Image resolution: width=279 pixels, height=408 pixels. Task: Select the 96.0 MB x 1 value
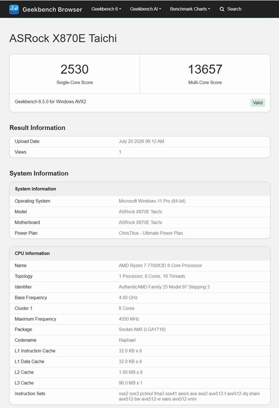[x=130, y=383]
